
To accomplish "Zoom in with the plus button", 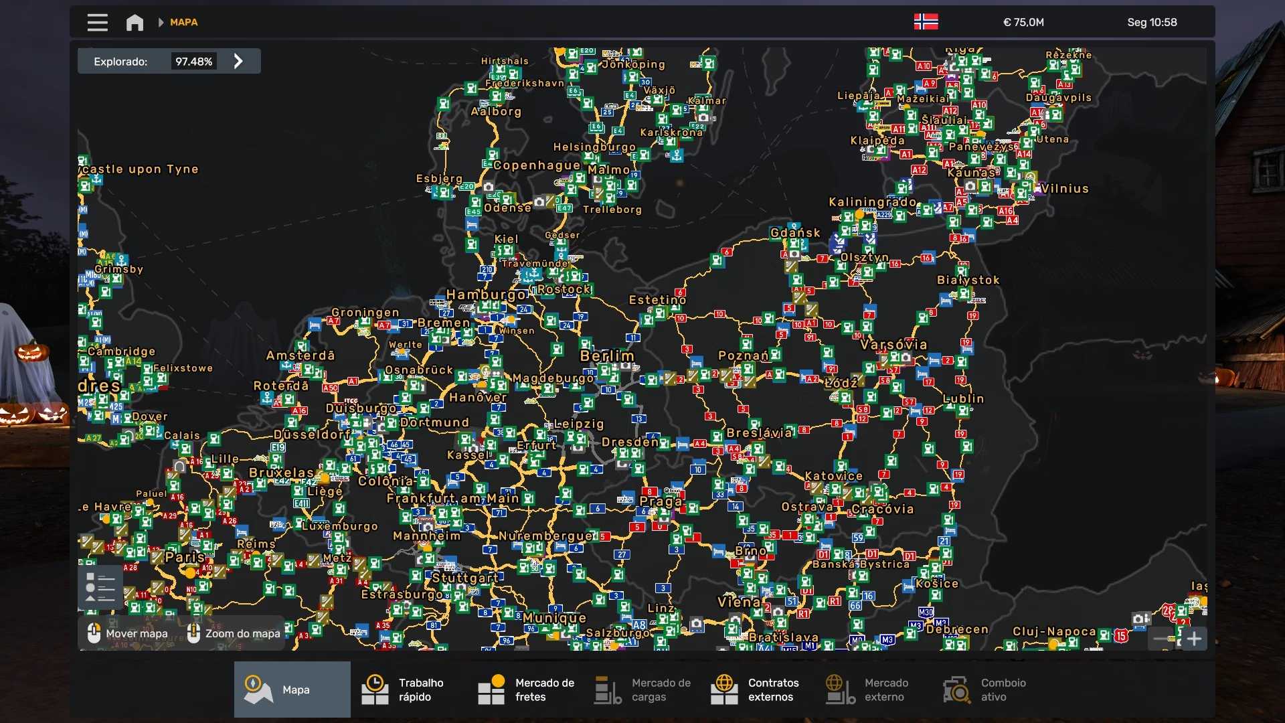I will coord(1194,639).
